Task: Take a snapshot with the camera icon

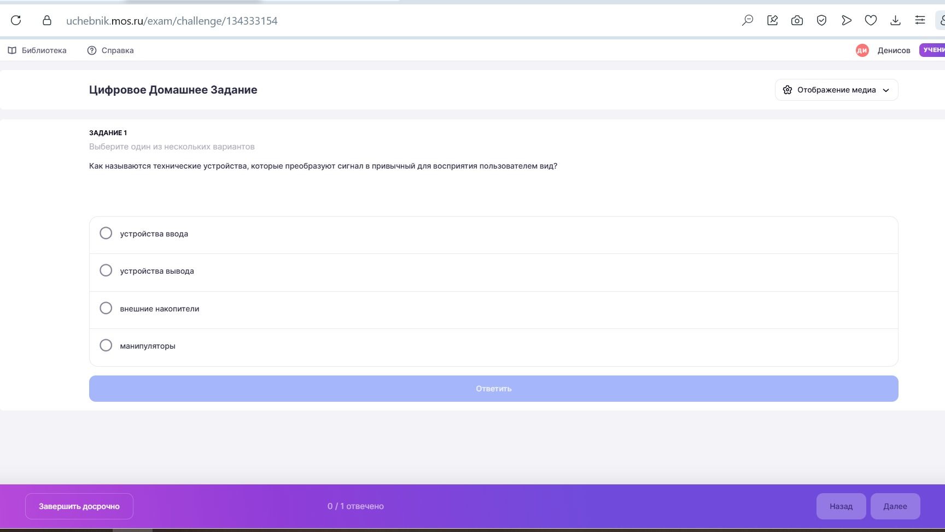Action: (797, 20)
